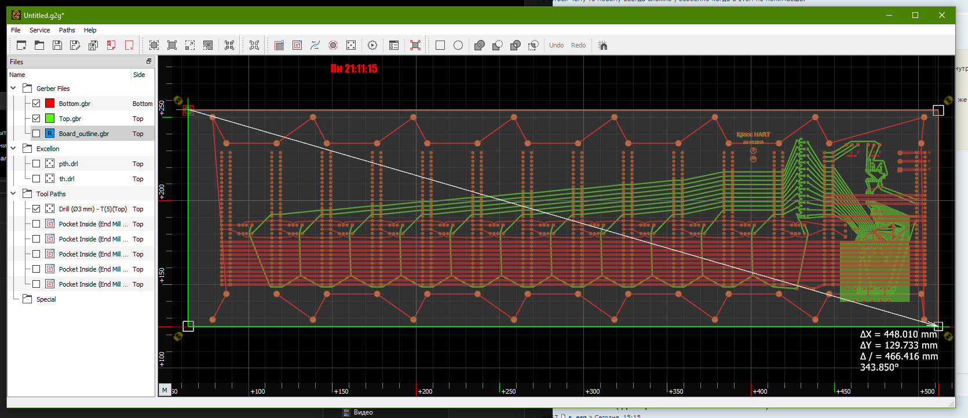Collapse the Gerber Files tree group

point(13,89)
